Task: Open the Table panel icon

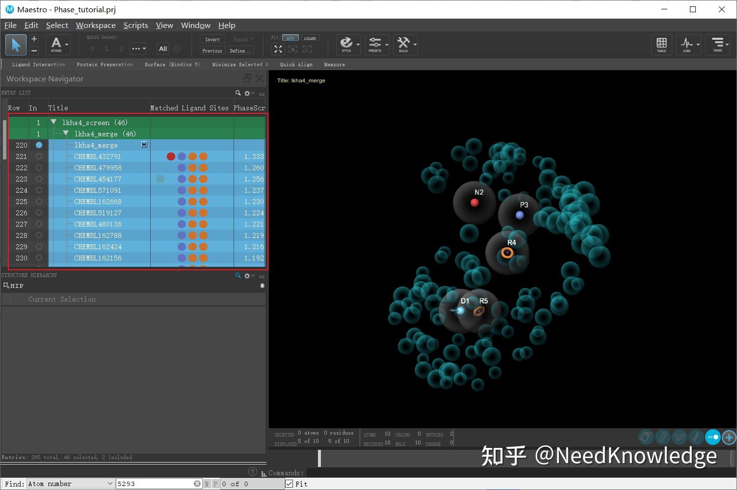Action: (661, 45)
